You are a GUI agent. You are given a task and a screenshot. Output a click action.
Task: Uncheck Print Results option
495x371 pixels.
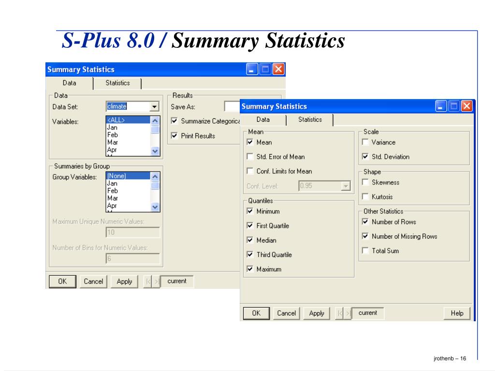174,136
